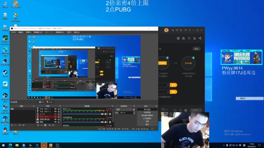Open the message bubble icon in assistant title bar

click(x=181, y=30)
